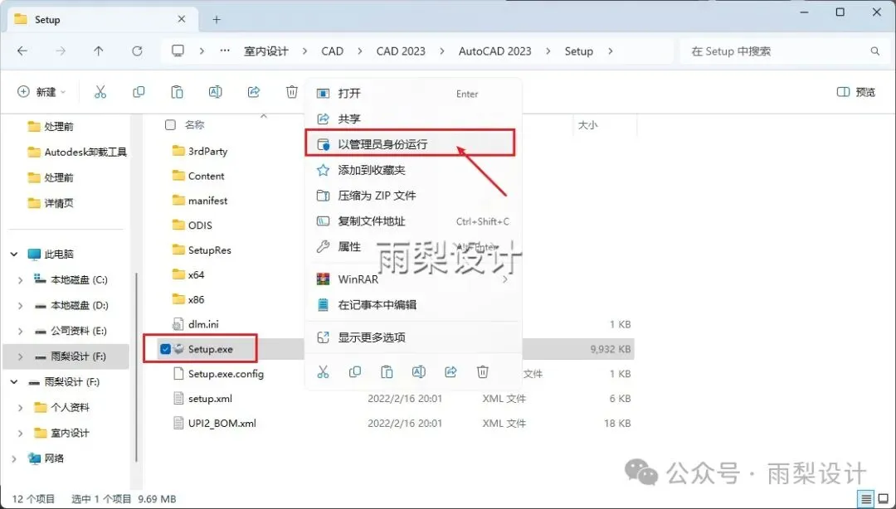Click the toolbar Copy icon
Viewport: 896px width, 509px height.
pos(139,92)
